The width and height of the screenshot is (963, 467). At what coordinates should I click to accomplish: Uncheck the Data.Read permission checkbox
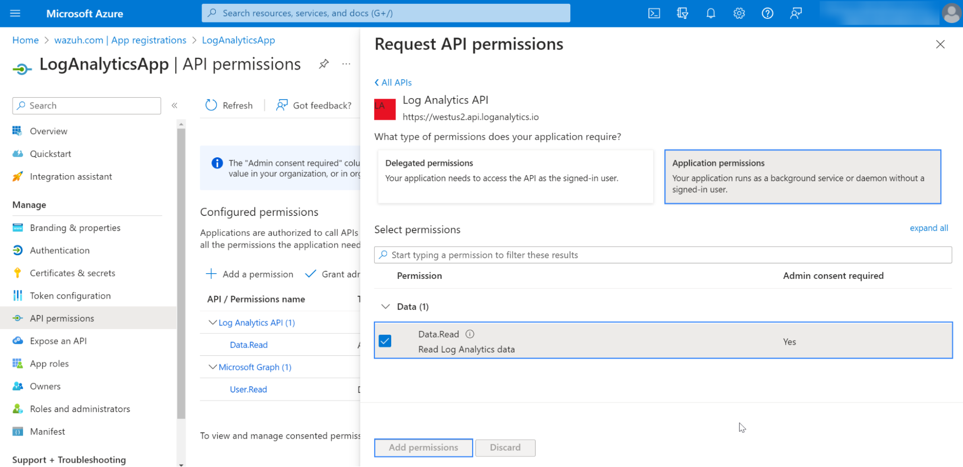[385, 341]
